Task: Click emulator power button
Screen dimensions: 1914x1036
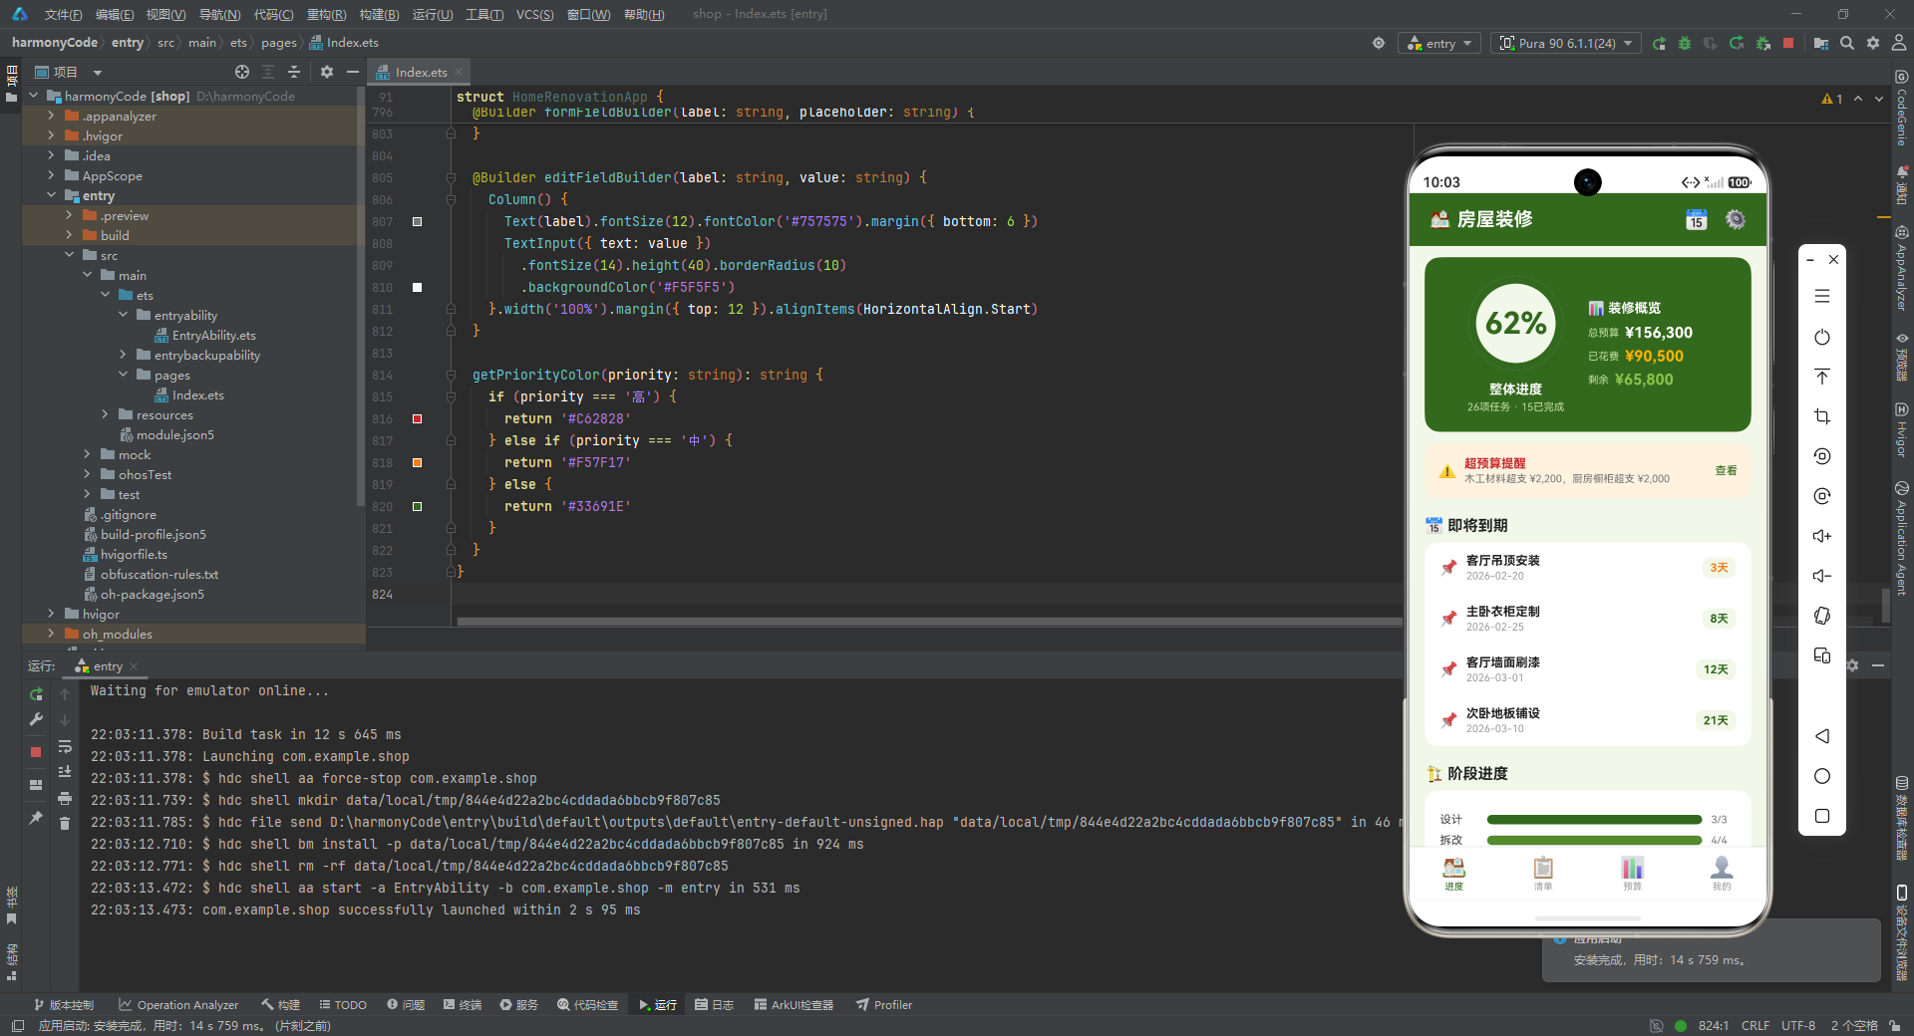Action: click(1822, 337)
